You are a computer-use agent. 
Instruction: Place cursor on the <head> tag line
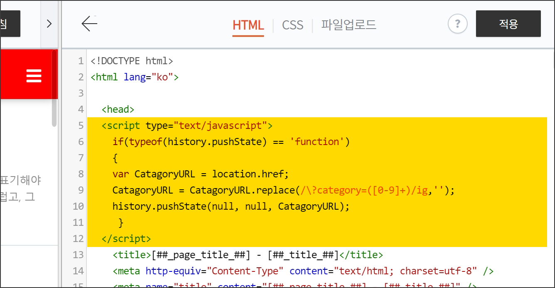118,109
